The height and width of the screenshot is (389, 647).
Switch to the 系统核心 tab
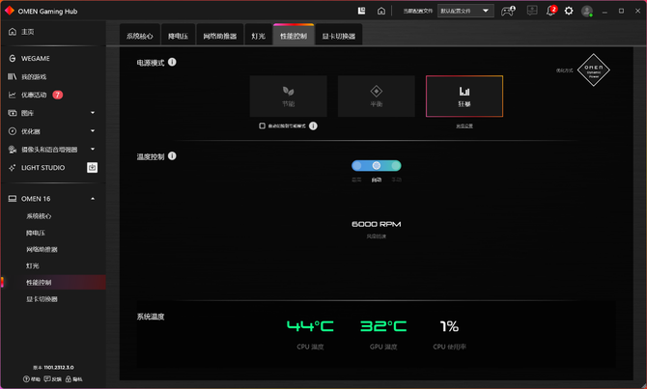coord(139,36)
